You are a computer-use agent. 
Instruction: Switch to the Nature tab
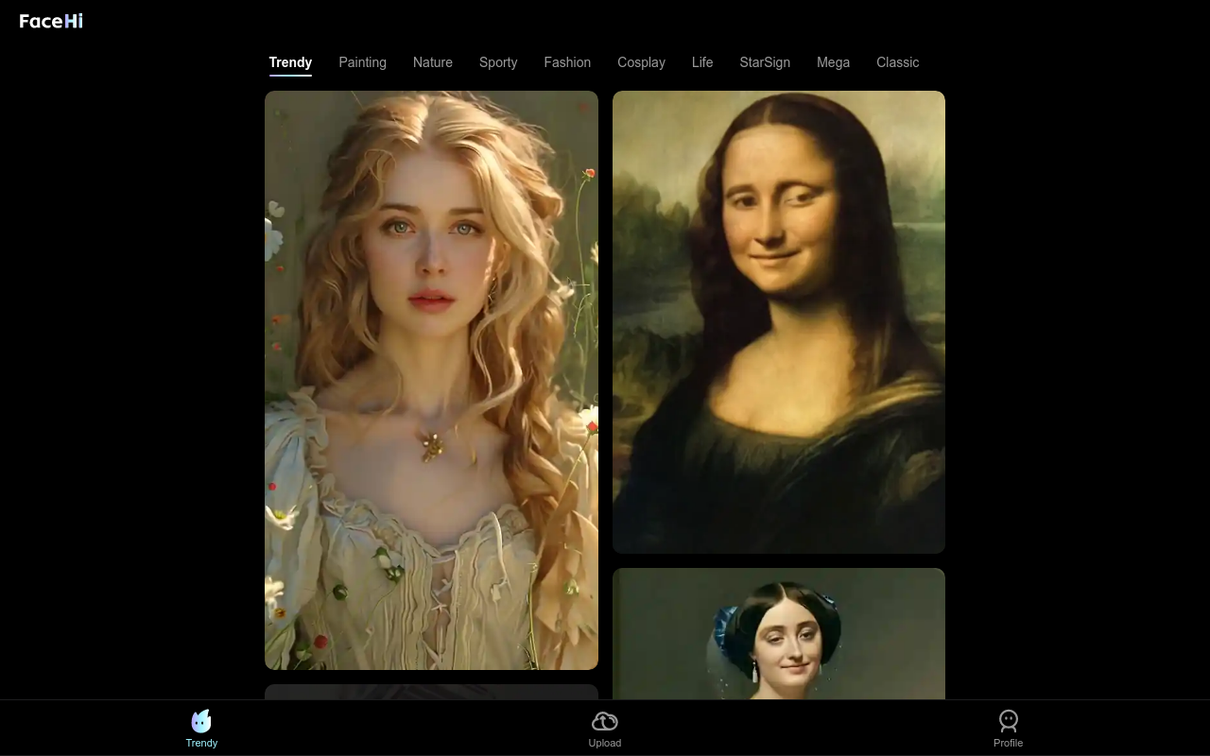tap(433, 62)
